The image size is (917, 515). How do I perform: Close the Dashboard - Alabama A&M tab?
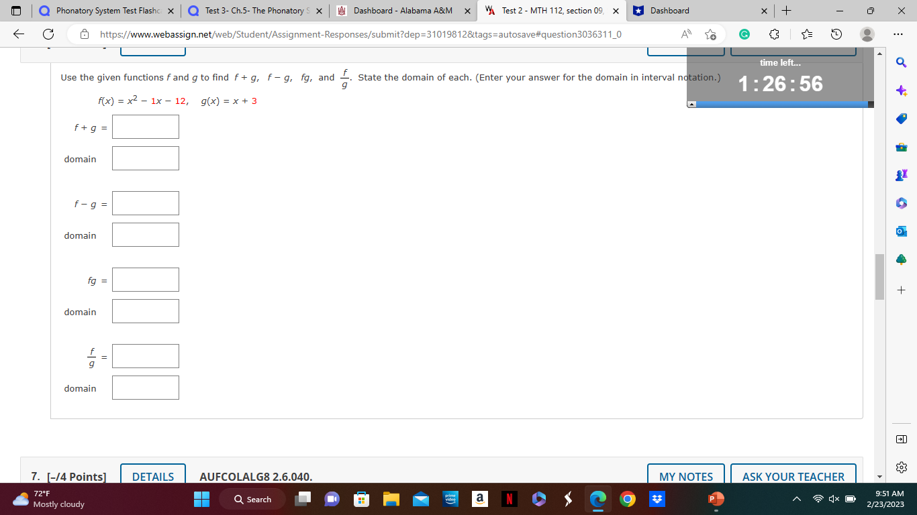click(x=467, y=11)
